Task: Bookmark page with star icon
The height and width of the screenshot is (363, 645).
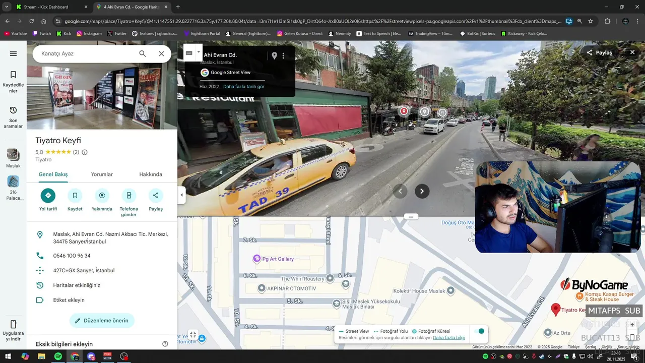Action: click(x=591, y=21)
